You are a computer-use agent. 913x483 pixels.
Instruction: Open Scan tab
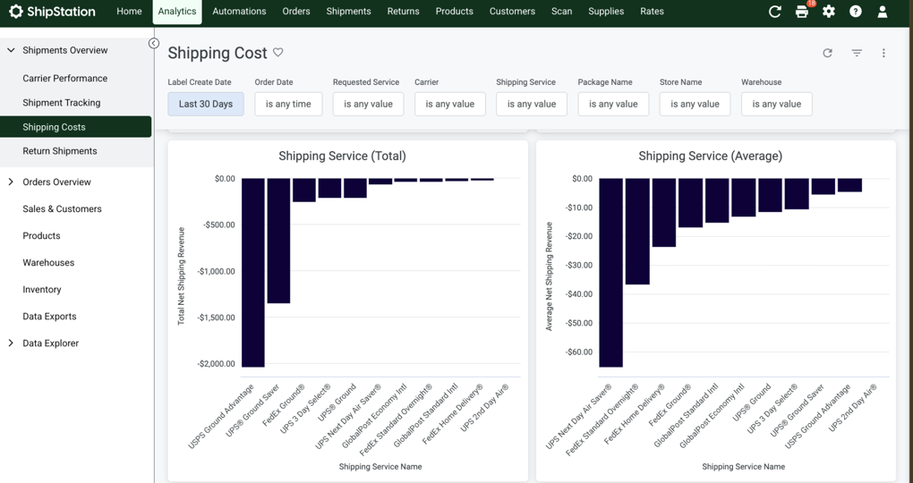pos(562,11)
